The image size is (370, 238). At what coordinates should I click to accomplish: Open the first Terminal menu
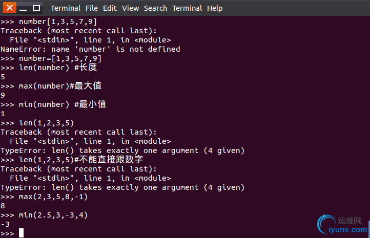click(x=66, y=8)
